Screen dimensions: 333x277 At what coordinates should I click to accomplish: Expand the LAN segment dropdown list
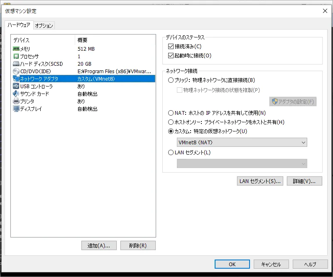pyautogui.click(x=242, y=164)
